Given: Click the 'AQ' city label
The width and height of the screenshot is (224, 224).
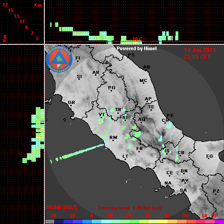Looking at the screenshot, I should tap(142, 120).
